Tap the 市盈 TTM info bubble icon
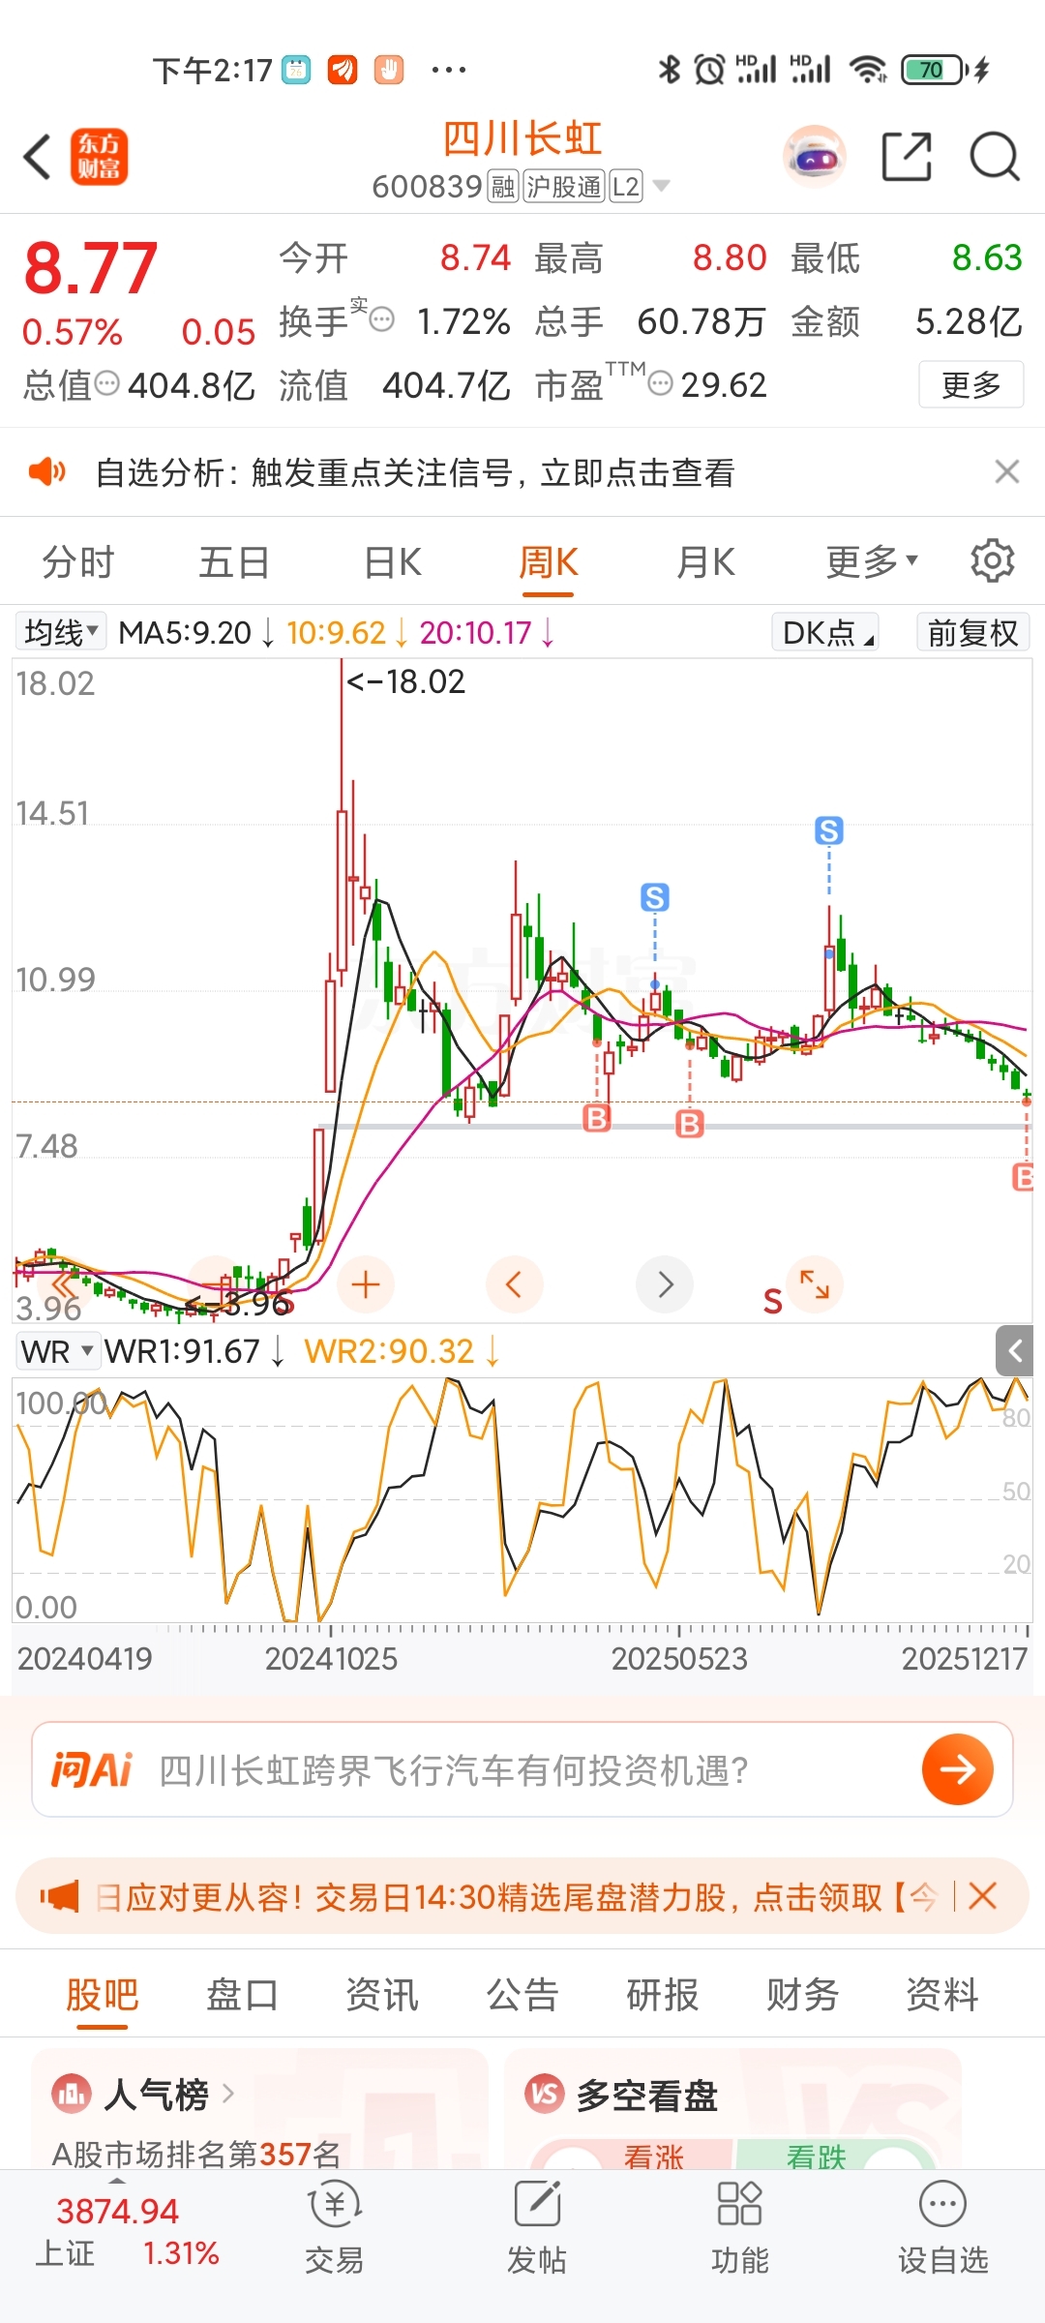The image size is (1045, 2323). click(x=660, y=383)
